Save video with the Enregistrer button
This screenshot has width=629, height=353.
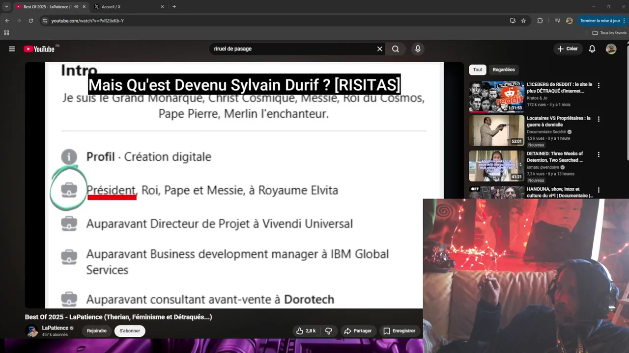pyautogui.click(x=400, y=331)
